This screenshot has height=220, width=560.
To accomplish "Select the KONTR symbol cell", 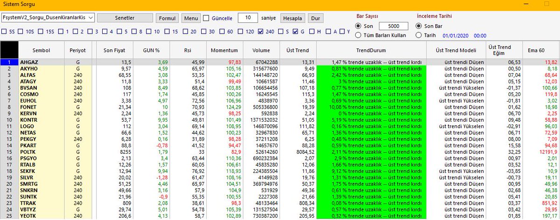I will point(41,120).
